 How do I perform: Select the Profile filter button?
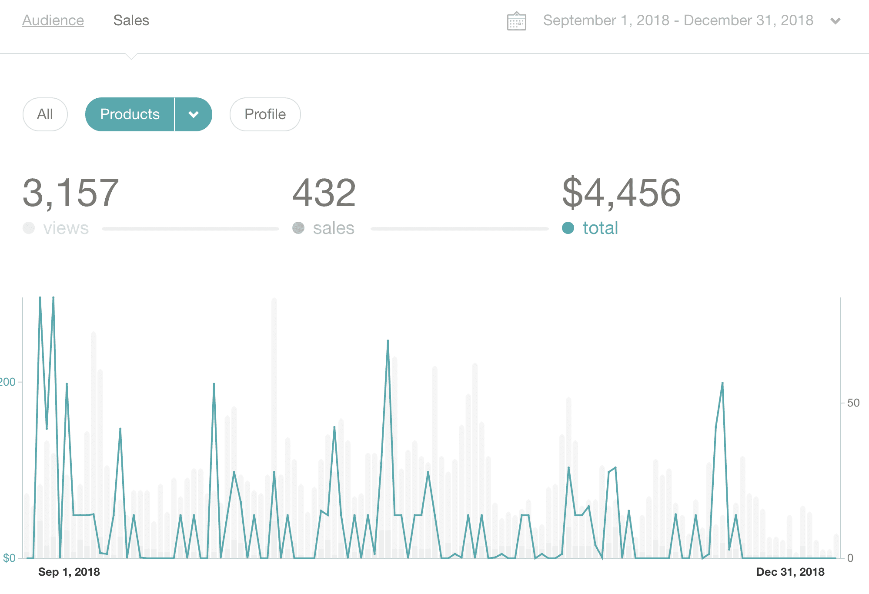click(x=265, y=114)
